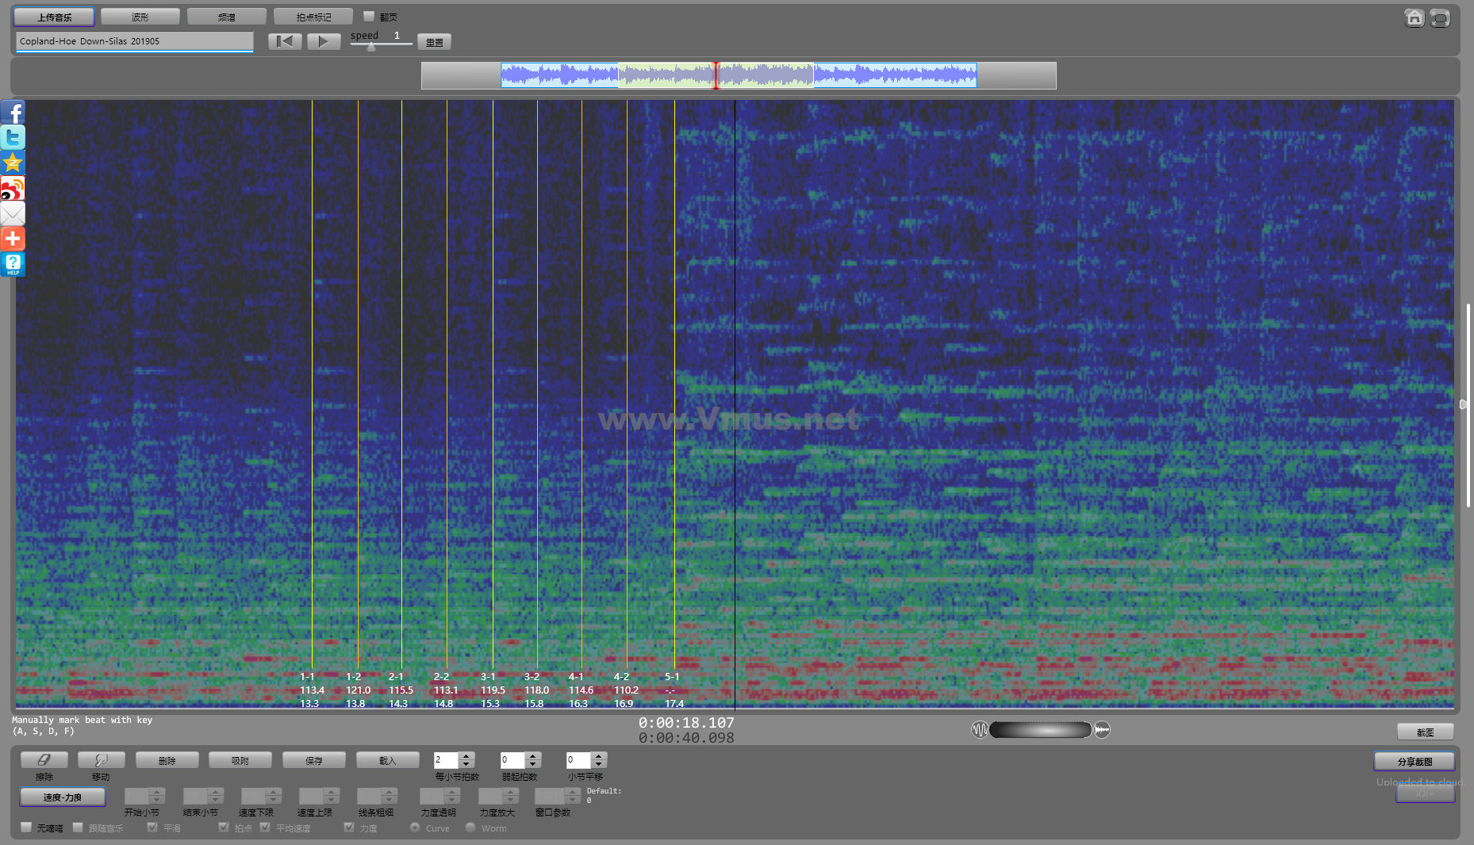The height and width of the screenshot is (845, 1474).
Task: Click the track name field Copland-Hoe Down-Silas
Action: click(x=134, y=41)
